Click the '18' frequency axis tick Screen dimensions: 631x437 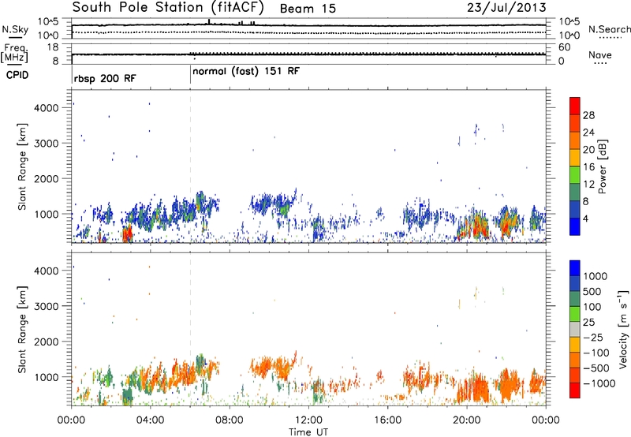(53, 47)
